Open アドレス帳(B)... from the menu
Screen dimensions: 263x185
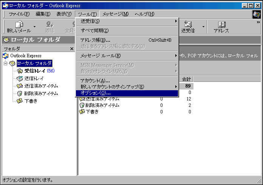(127, 40)
